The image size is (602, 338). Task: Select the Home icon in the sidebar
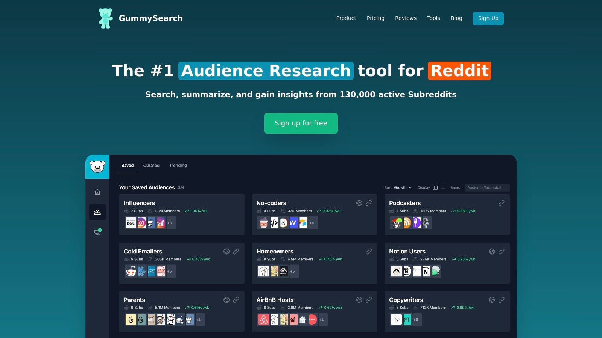click(97, 192)
